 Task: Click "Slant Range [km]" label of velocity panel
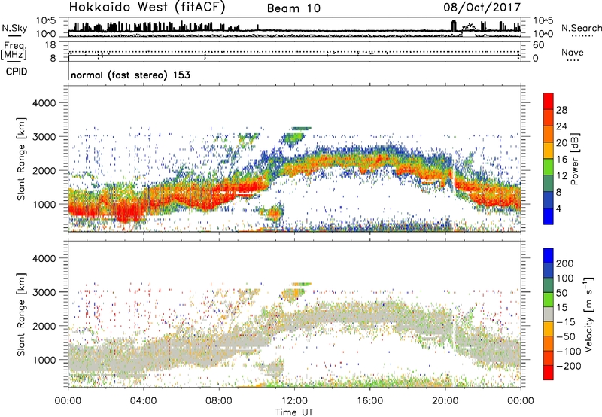pyautogui.click(x=21, y=315)
